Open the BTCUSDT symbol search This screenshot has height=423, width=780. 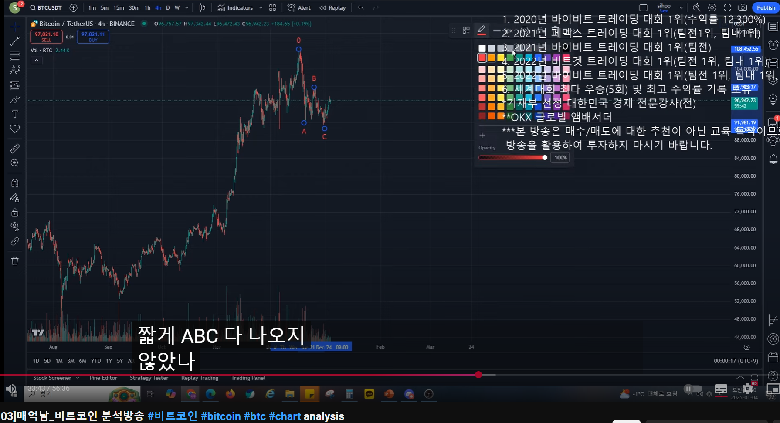(46, 7)
